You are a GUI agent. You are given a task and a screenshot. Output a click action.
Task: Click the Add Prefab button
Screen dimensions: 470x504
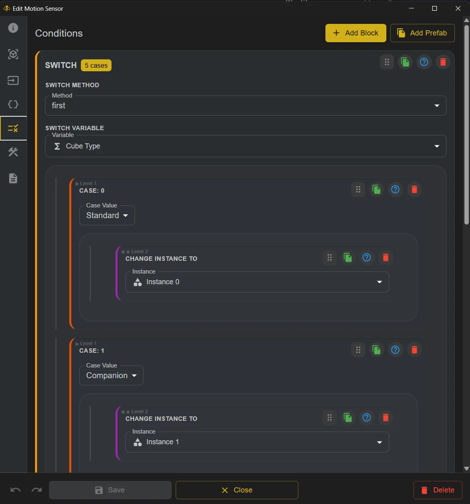click(x=422, y=33)
